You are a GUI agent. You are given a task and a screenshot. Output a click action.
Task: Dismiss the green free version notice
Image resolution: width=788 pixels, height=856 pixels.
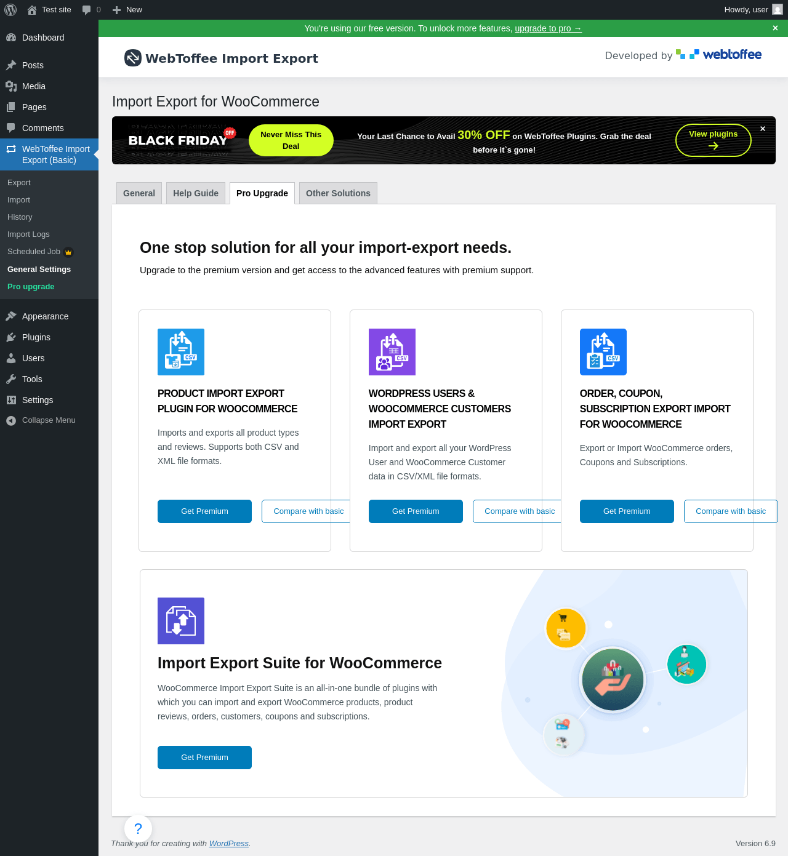click(x=775, y=28)
